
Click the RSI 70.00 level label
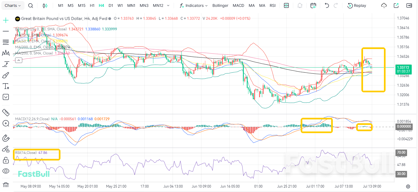[x=401, y=152]
